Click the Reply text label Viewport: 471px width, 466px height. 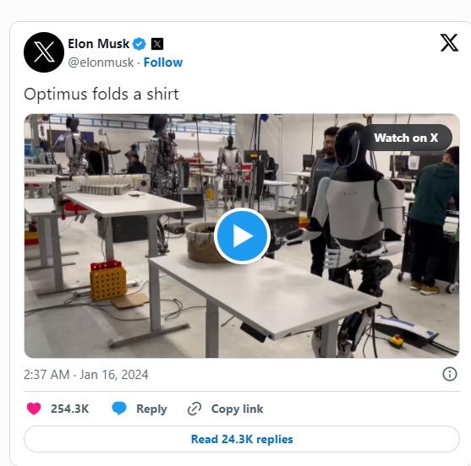151,409
